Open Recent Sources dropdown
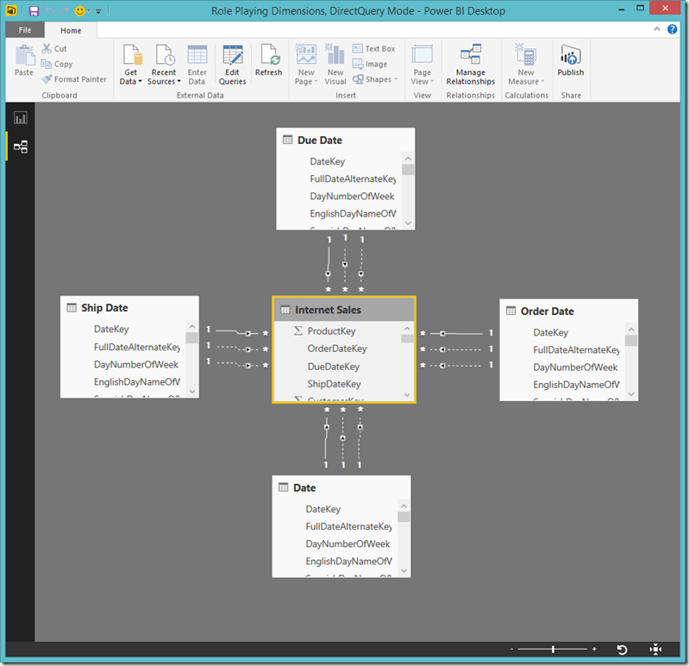 tap(164, 64)
